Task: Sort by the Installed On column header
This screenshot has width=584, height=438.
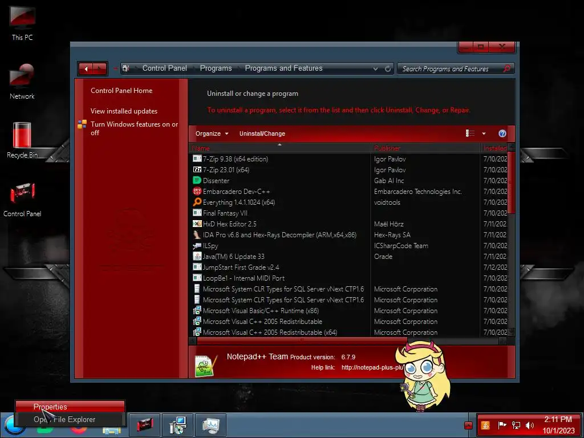Action: pos(494,148)
